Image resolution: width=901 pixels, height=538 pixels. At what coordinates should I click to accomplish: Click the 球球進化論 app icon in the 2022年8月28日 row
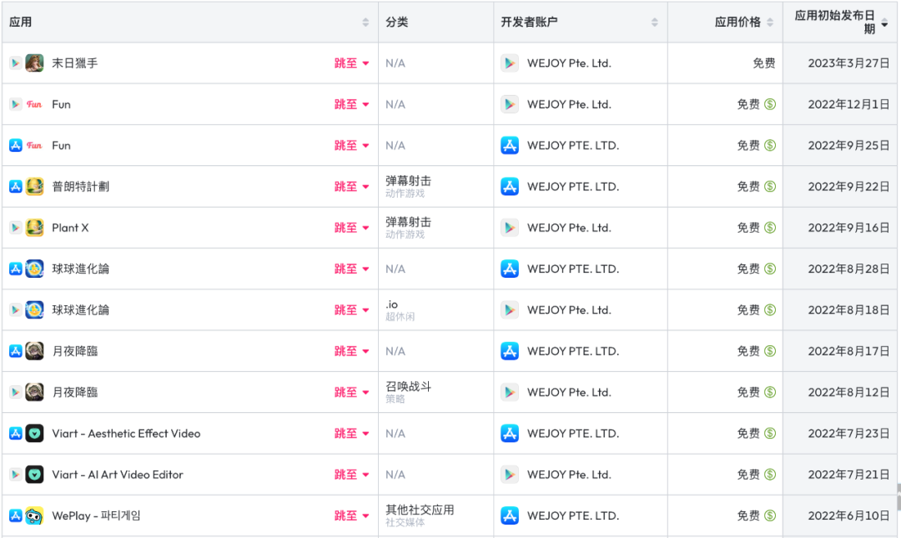(x=34, y=269)
